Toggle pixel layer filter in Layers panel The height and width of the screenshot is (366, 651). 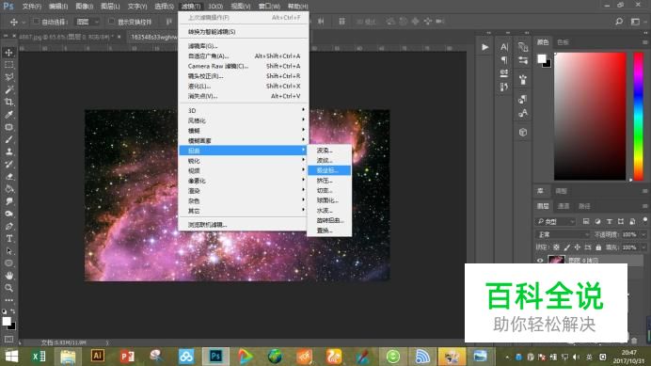coord(586,221)
